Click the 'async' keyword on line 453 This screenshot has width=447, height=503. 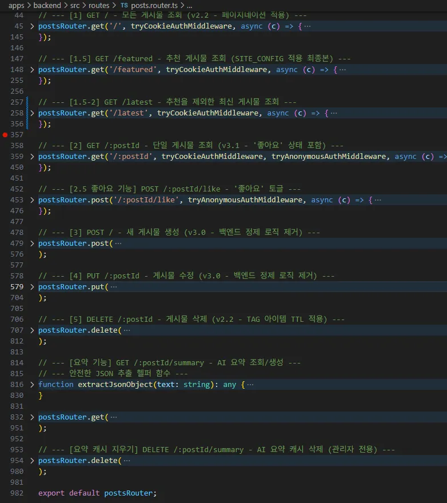[322, 200]
